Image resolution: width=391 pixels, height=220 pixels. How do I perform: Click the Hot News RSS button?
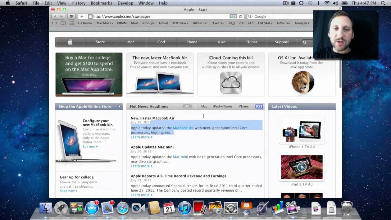click(x=259, y=106)
